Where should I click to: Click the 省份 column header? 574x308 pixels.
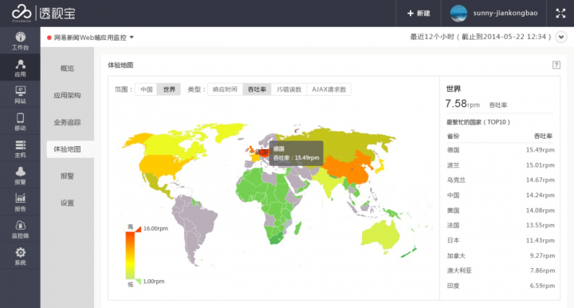(453, 136)
